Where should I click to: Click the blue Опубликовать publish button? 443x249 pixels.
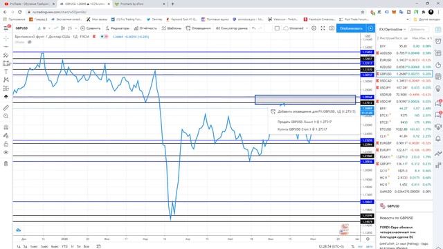(351, 28)
